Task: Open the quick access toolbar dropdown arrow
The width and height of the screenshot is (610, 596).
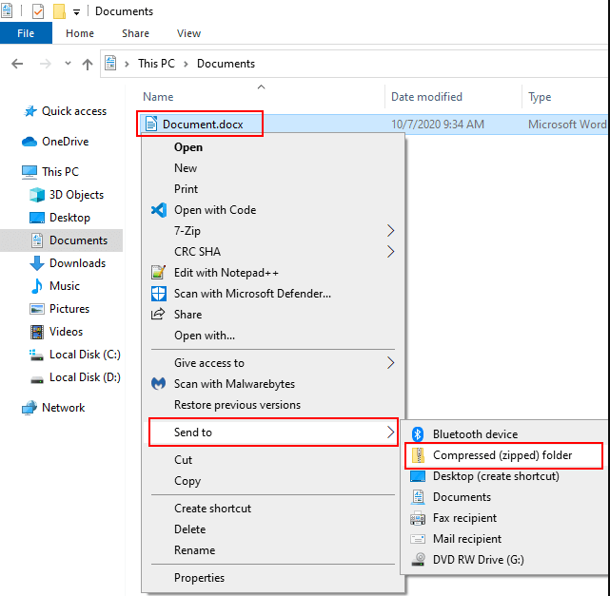Action: (x=76, y=12)
